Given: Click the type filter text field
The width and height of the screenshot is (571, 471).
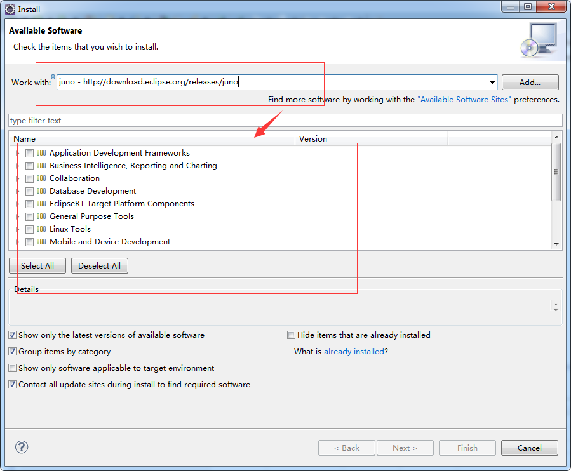Looking at the screenshot, I should pos(286,121).
